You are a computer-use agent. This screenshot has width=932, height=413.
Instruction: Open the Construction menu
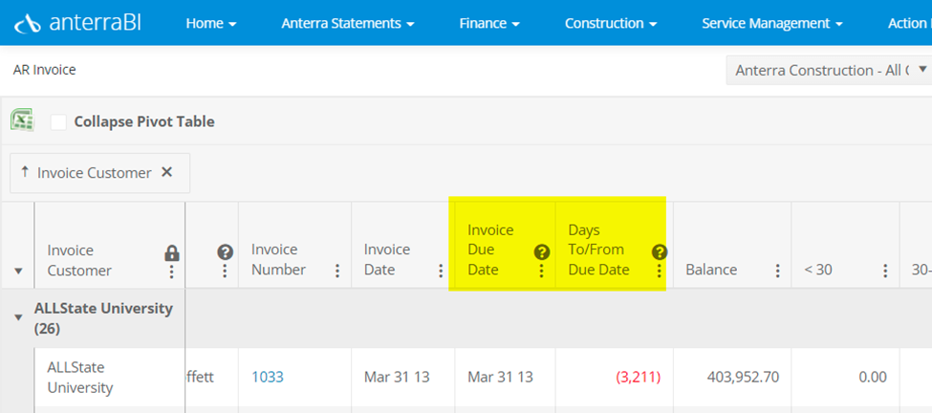click(x=611, y=24)
